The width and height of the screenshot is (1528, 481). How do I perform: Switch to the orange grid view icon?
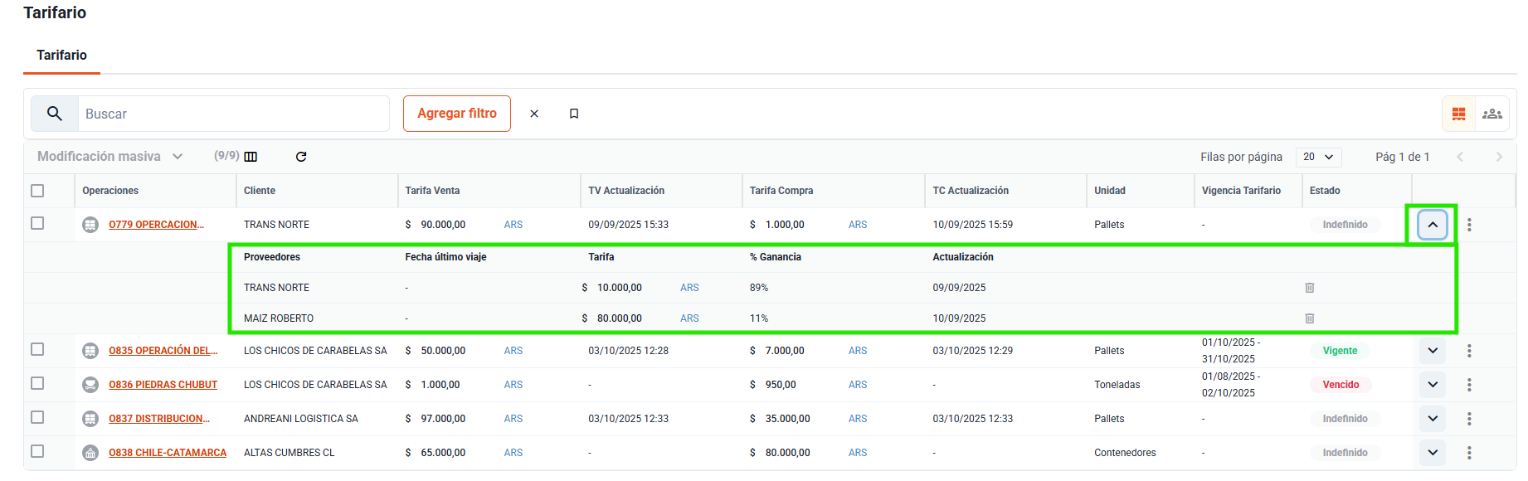(1458, 114)
